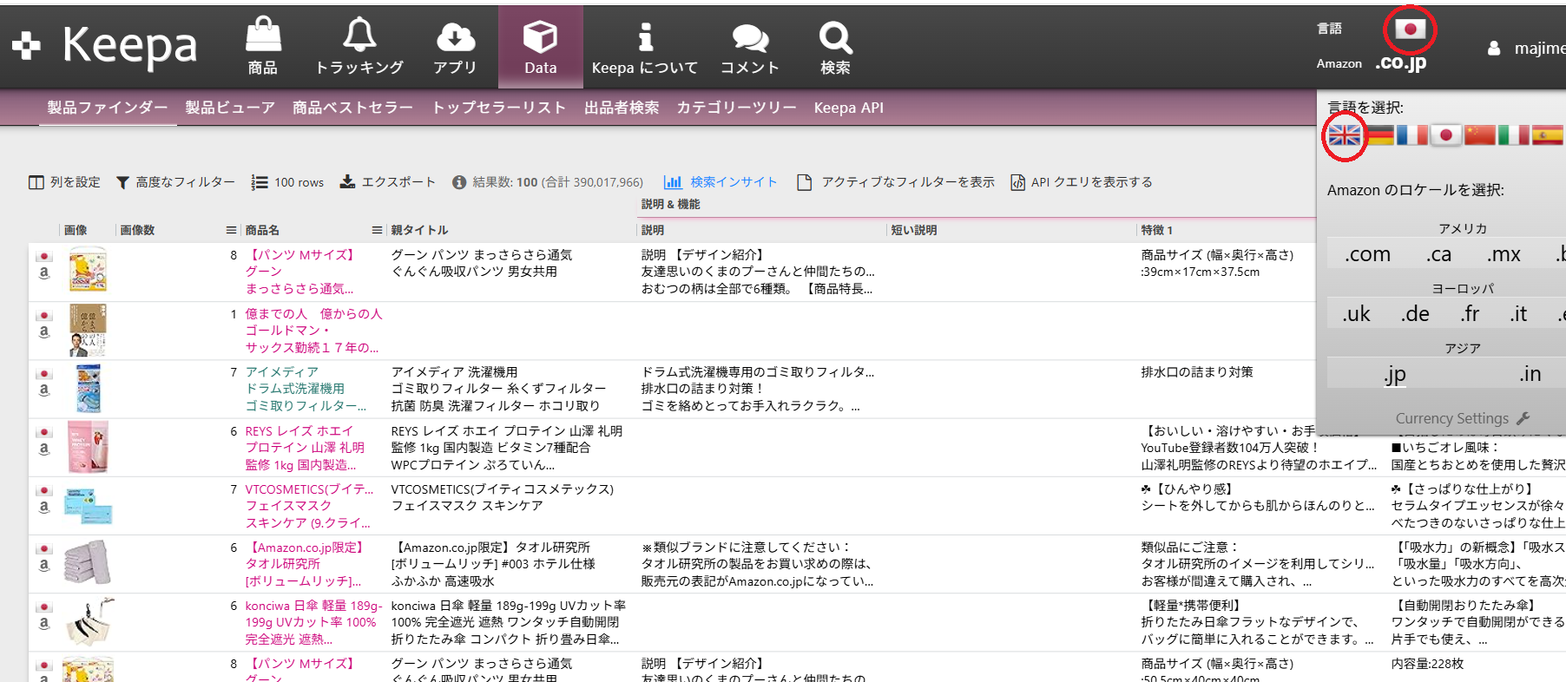Viewport: 1566px width, 682px height.
Task: Open the コメント speech bubble icon
Action: (x=749, y=37)
